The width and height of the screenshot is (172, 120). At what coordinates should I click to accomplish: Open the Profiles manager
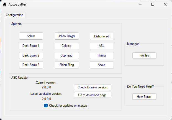point(144,55)
